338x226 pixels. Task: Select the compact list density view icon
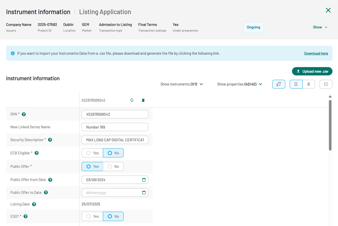[x=308, y=84]
